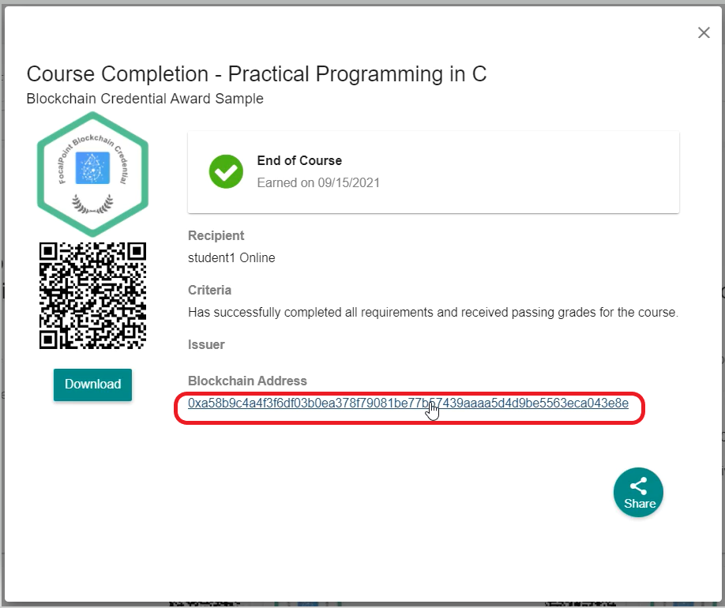Click the criteria description text
Image resolution: width=725 pixels, height=608 pixels.
pyautogui.click(x=433, y=312)
